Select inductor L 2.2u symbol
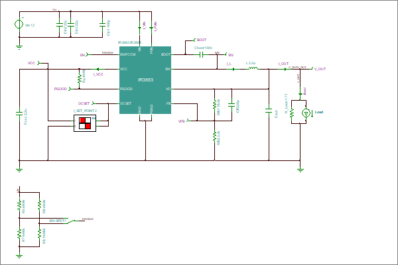 click(253, 68)
